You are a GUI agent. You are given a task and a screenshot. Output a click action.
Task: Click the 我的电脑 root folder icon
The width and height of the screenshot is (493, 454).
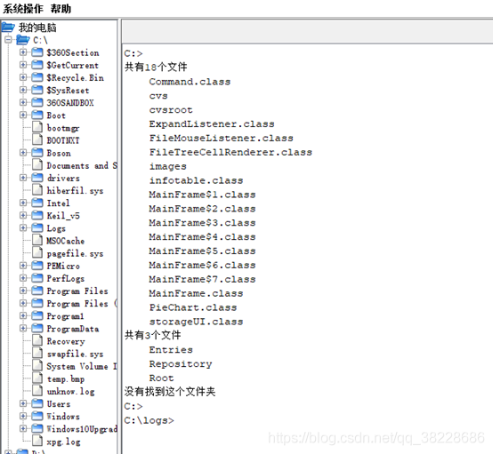(8, 28)
